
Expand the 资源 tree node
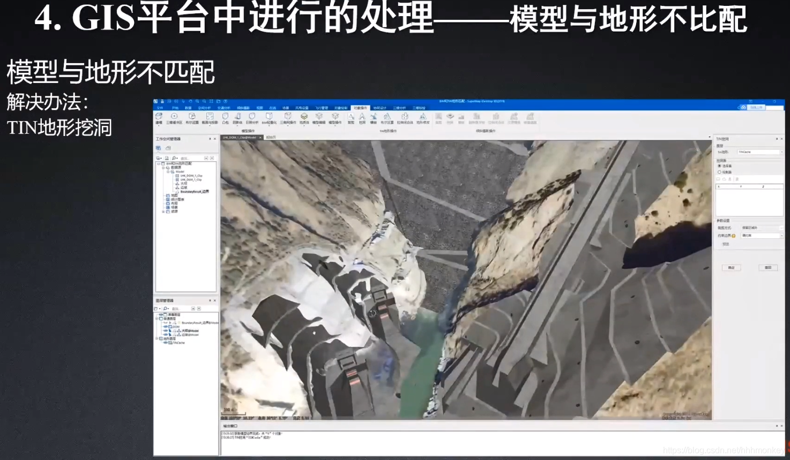click(x=163, y=212)
